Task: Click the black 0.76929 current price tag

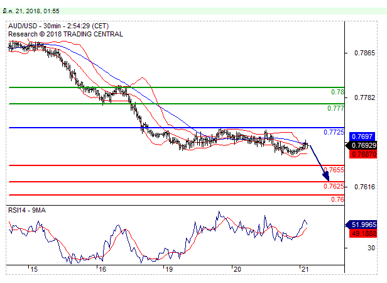Action: point(361,145)
